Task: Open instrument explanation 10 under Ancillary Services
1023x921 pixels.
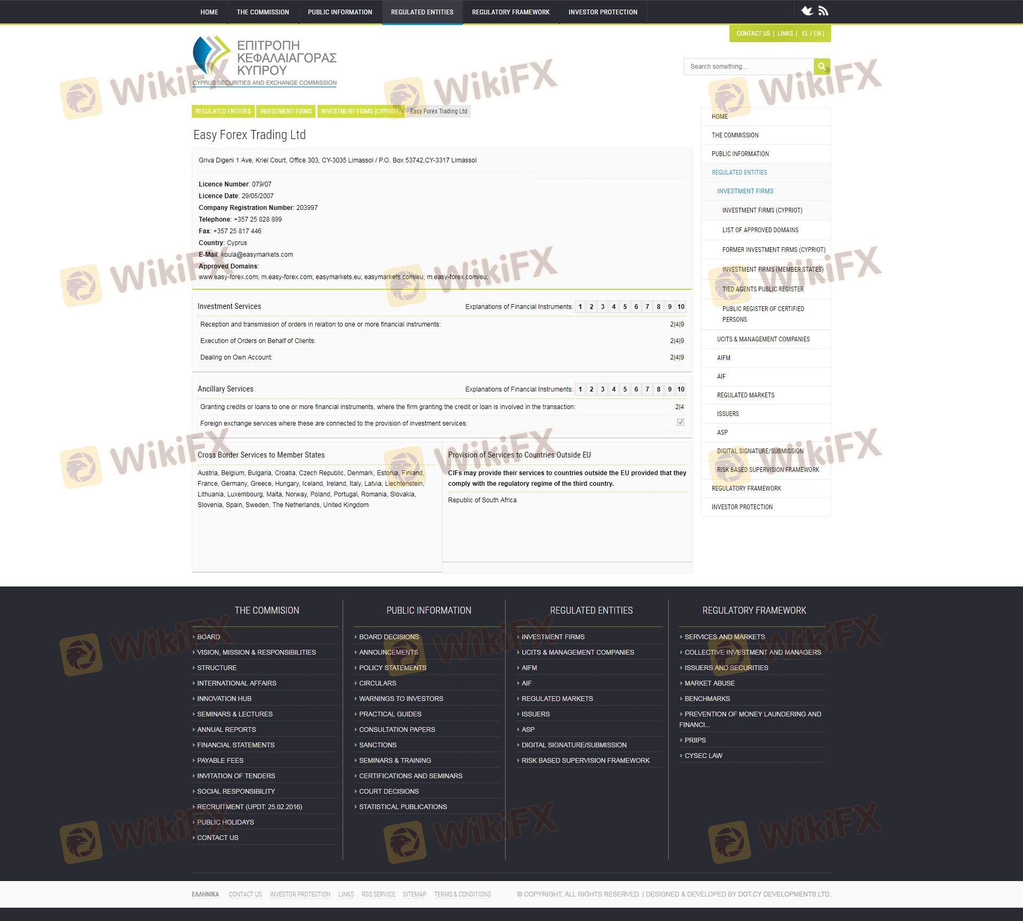Action: [680, 389]
